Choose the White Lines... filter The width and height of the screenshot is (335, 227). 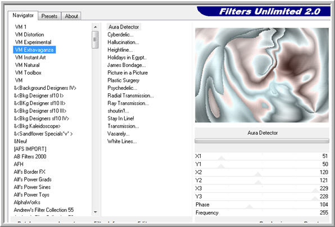pyautogui.click(x=122, y=142)
